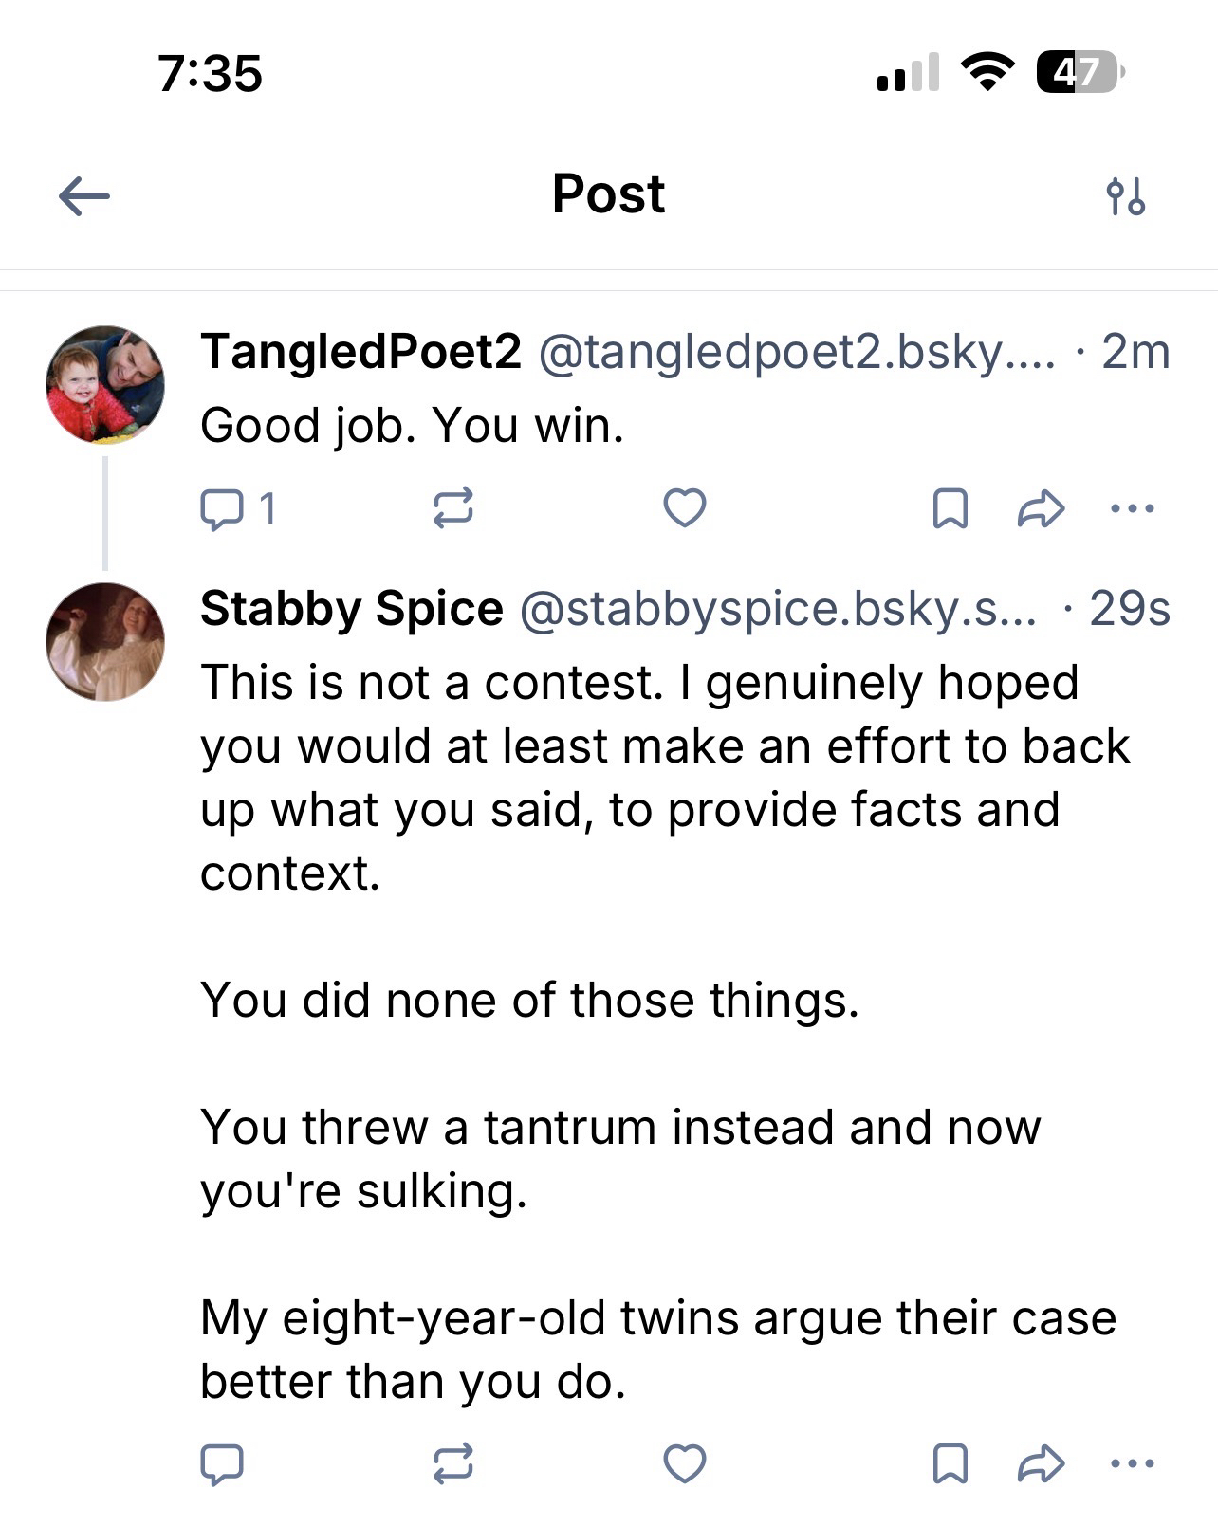Viewport: 1218px width, 1526px height.
Task: Tap the back arrow
Action: [x=84, y=197]
